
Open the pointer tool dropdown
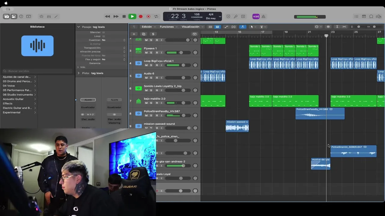(253, 27)
